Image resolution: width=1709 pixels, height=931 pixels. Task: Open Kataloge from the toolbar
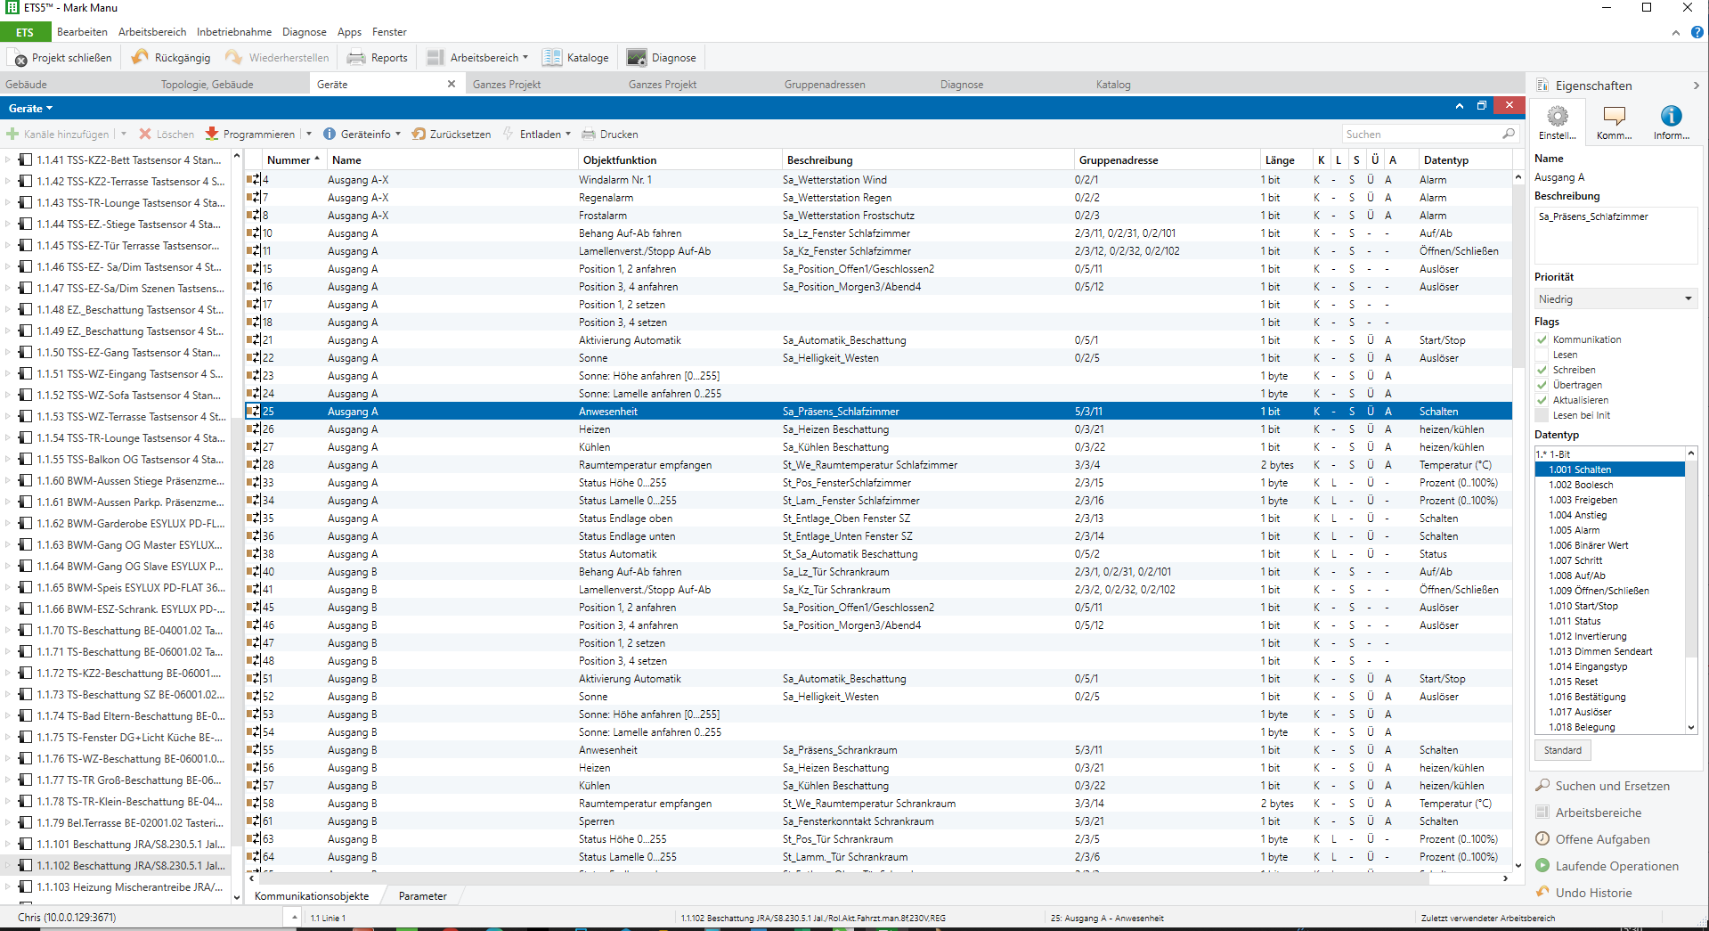click(x=552, y=58)
